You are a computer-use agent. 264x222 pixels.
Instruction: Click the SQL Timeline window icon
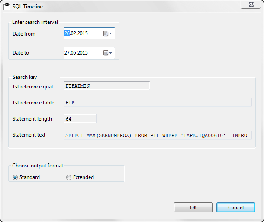(x=7, y=7)
